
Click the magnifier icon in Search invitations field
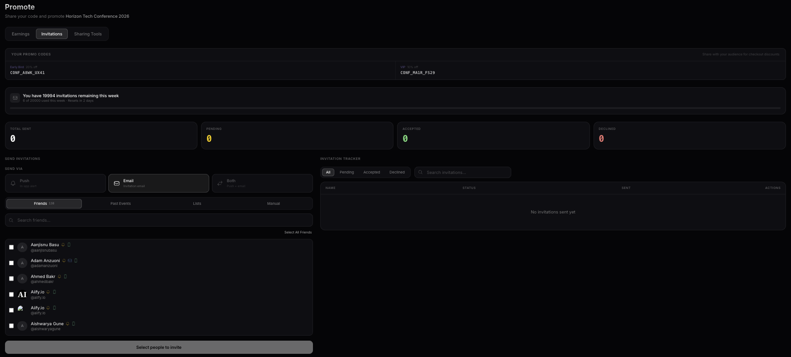pyautogui.click(x=421, y=173)
